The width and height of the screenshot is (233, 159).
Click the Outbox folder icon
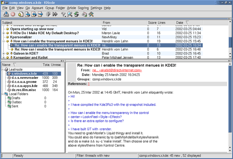[x=9, y=102]
